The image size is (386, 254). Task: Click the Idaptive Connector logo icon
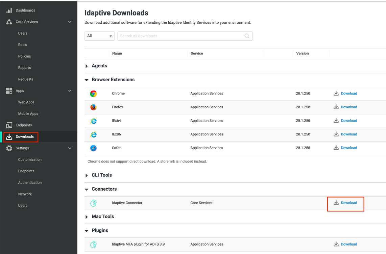pyautogui.click(x=93, y=203)
